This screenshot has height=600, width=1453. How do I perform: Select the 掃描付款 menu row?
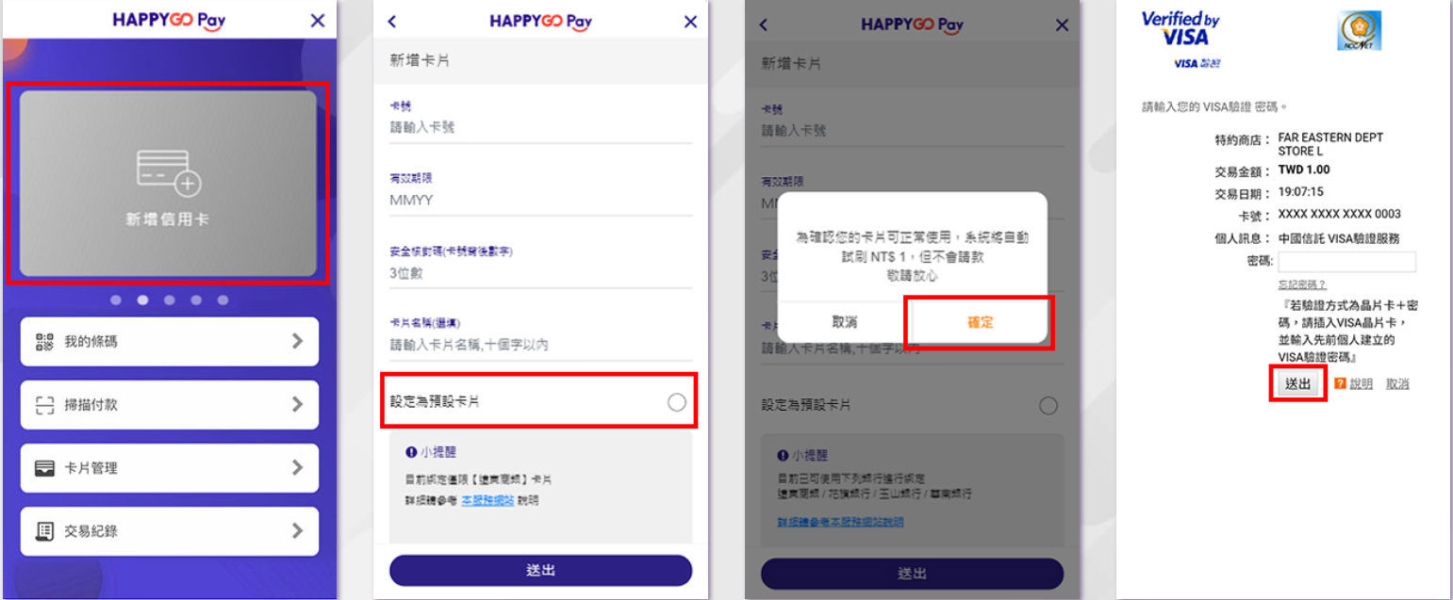point(170,405)
